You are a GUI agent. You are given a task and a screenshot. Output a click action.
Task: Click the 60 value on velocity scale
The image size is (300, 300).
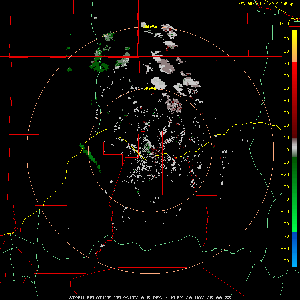pos(286,76)
